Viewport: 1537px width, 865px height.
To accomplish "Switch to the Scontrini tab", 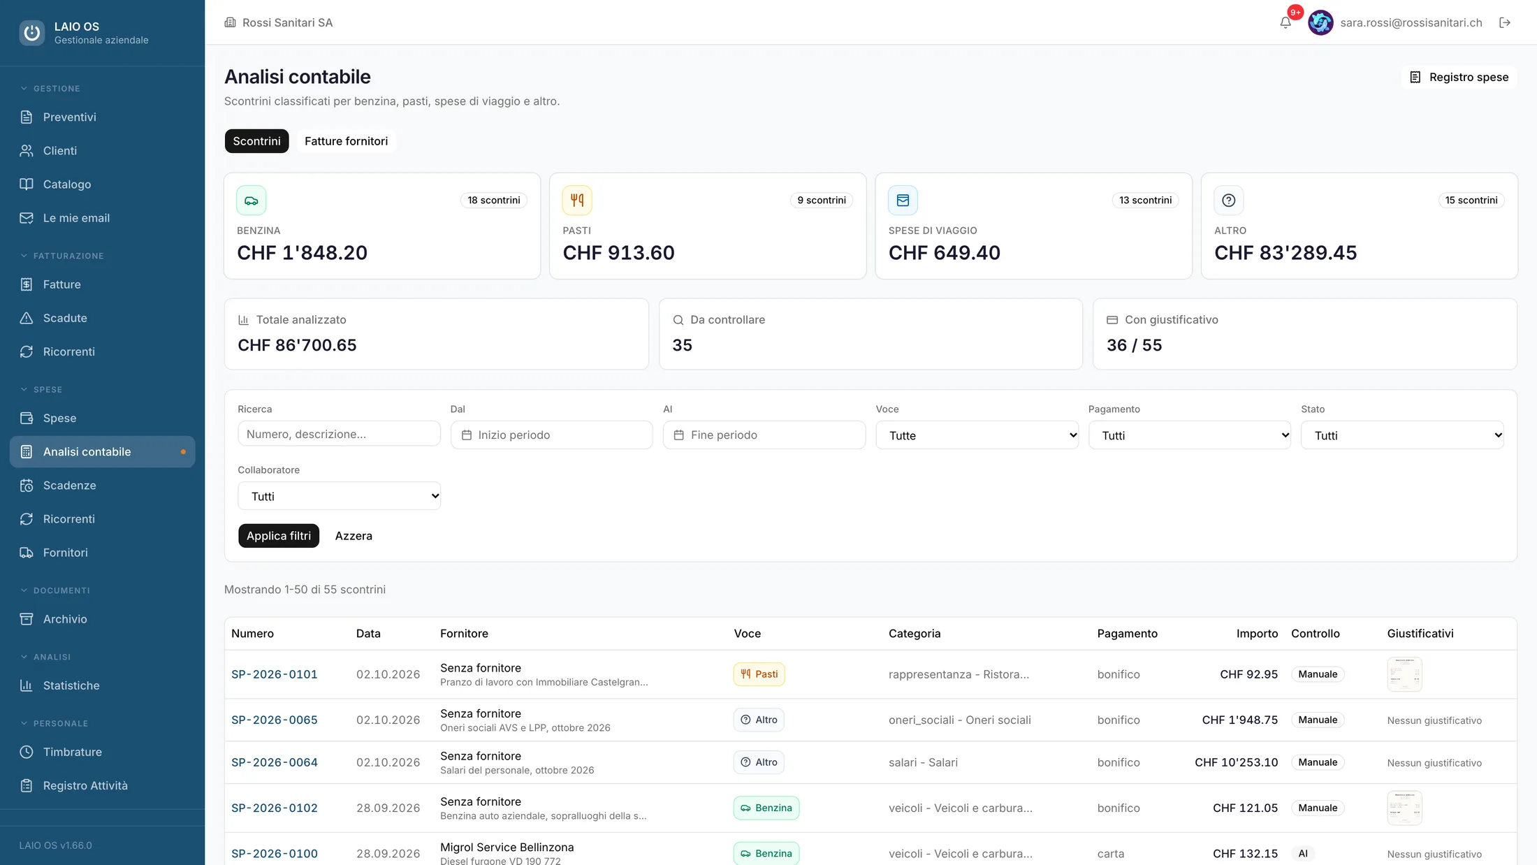I will point(256,141).
